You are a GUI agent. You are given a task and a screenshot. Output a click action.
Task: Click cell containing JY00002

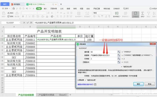tap(30, 43)
